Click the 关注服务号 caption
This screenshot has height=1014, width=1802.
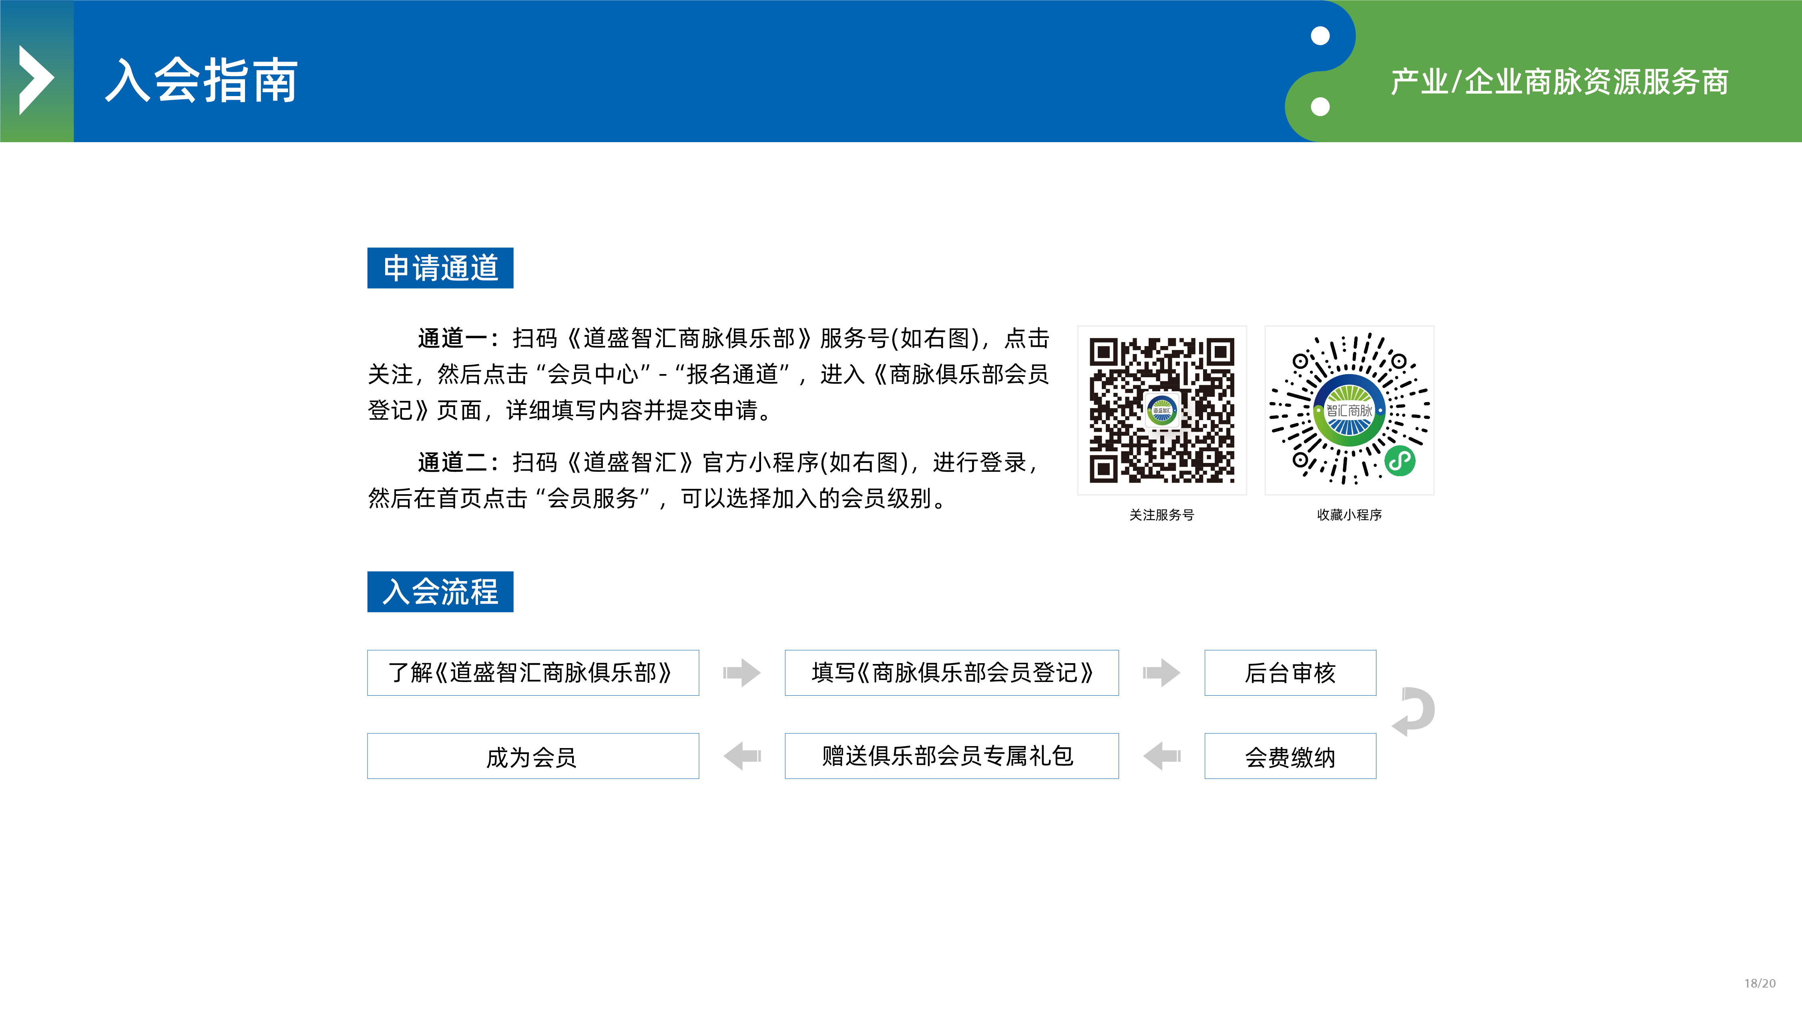1162,515
